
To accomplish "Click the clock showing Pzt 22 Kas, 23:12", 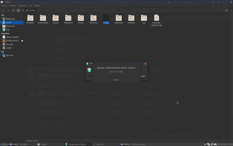I will (x=225, y=144).
